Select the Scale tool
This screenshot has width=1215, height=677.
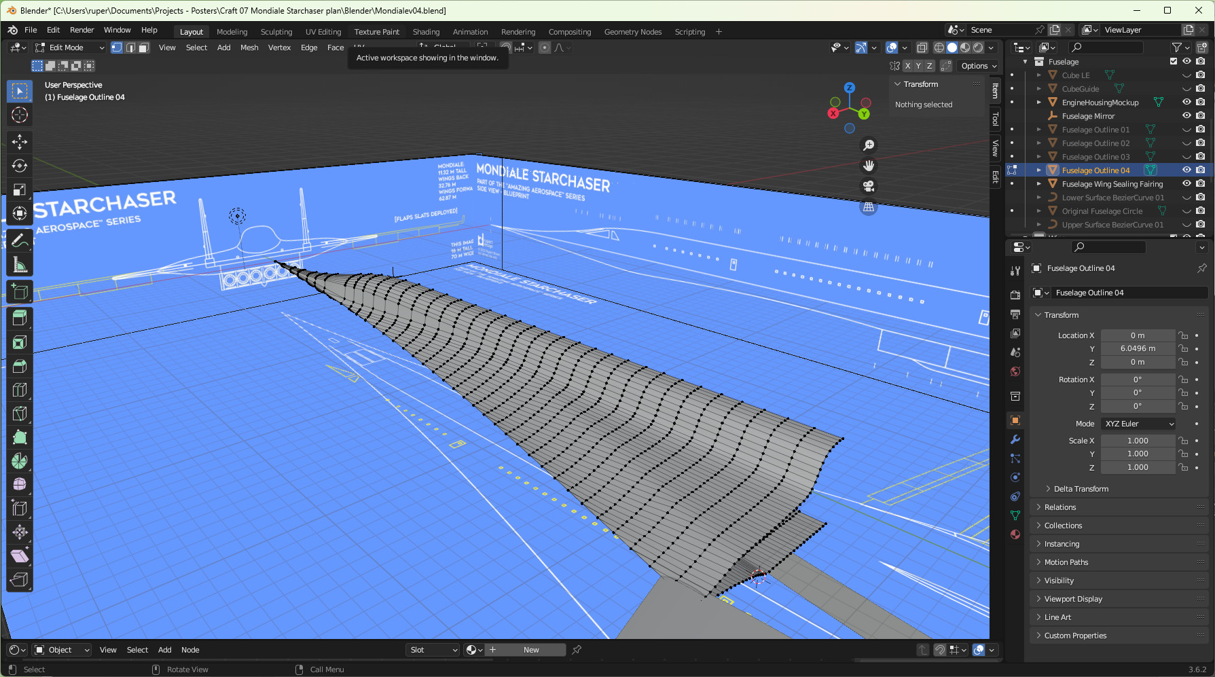(x=20, y=189)
